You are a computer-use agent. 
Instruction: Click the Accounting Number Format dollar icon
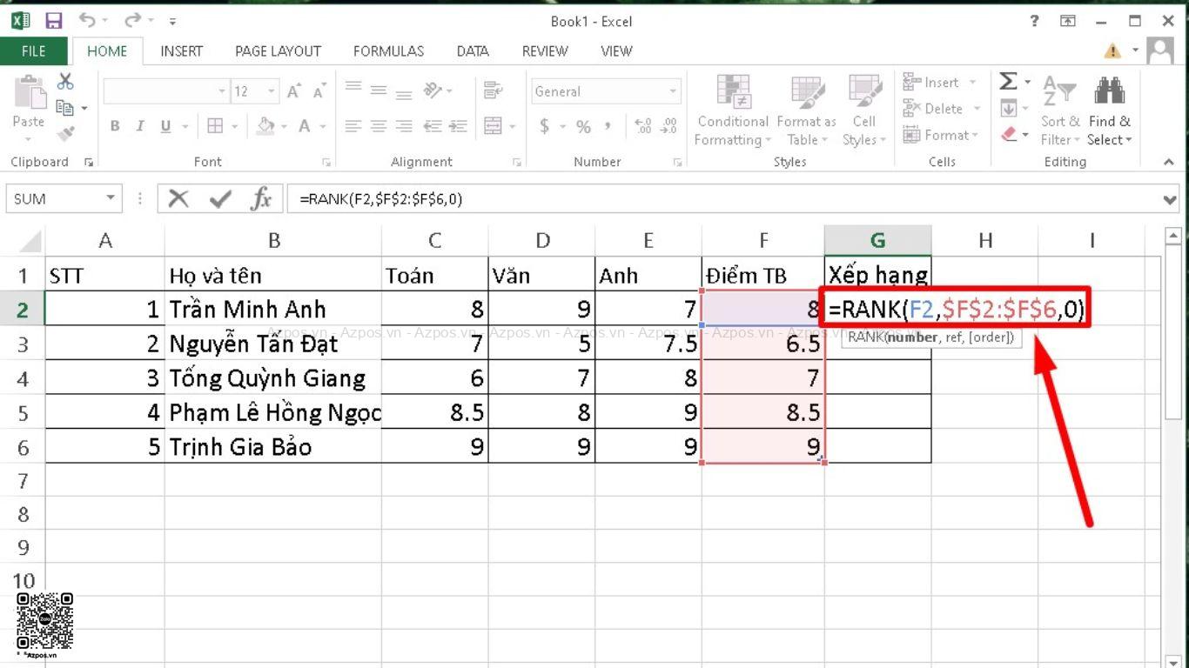point(544,126)
